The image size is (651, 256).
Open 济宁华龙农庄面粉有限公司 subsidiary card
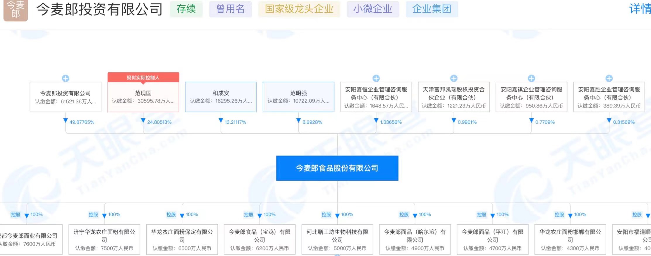[104, 239]
